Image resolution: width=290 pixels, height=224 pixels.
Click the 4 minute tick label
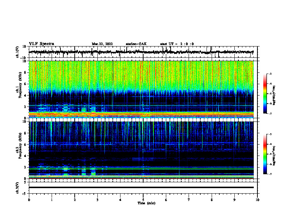point(120,200)
